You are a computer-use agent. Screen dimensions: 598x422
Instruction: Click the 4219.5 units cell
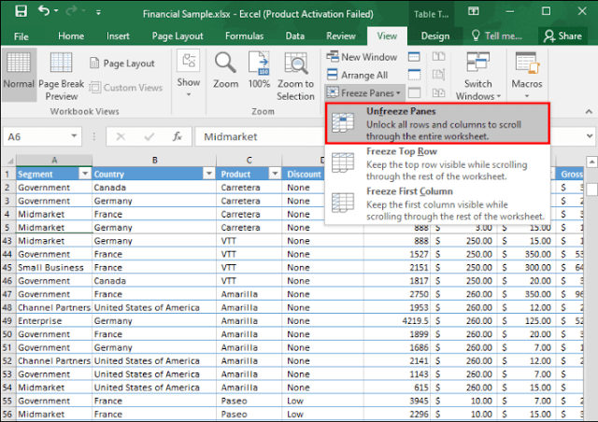pyautogui.click(x=397, y=321)
